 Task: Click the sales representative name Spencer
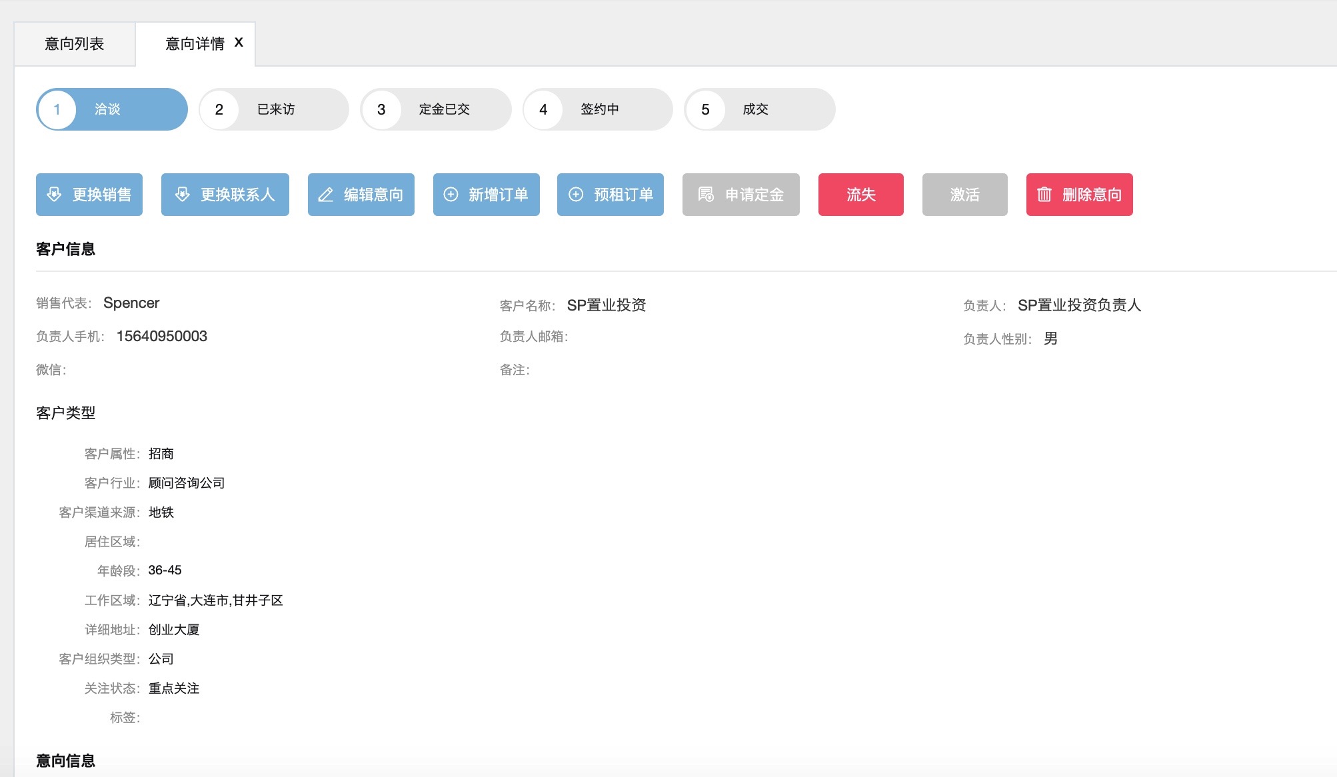pyautogui.click(x=131, y=303)
